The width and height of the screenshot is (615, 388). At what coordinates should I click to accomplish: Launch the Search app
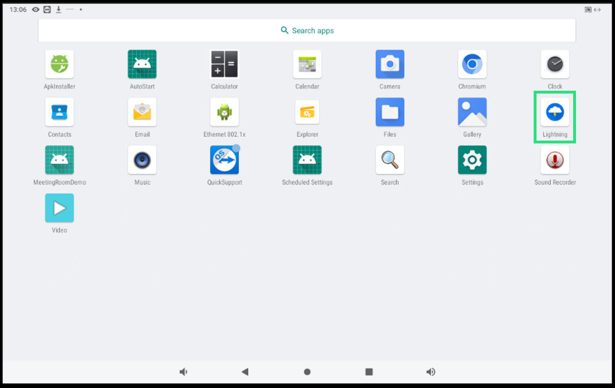(390, 160)
